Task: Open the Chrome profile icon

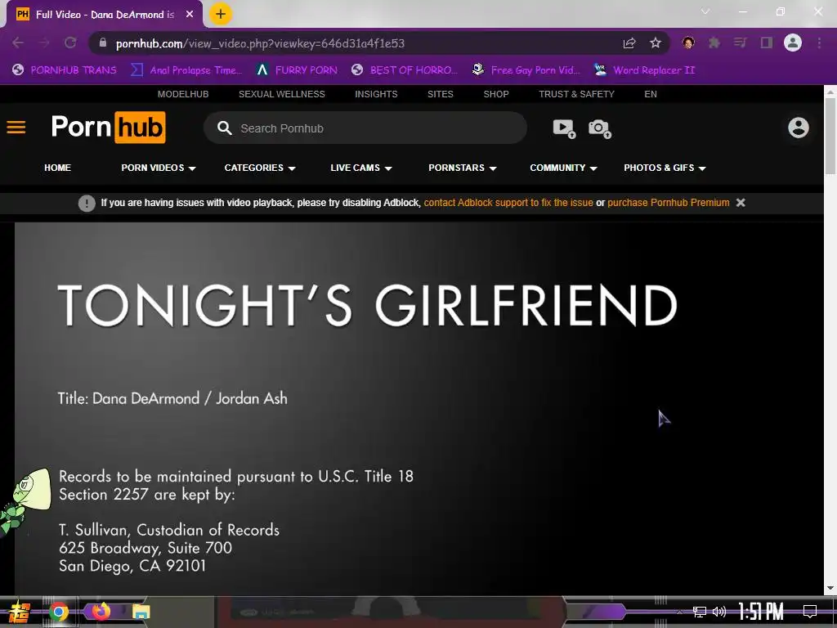Action: pyautogui.click(x=793, y=43)
